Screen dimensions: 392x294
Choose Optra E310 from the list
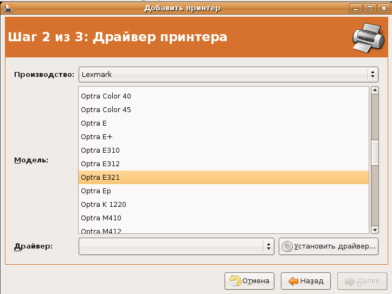223,150
